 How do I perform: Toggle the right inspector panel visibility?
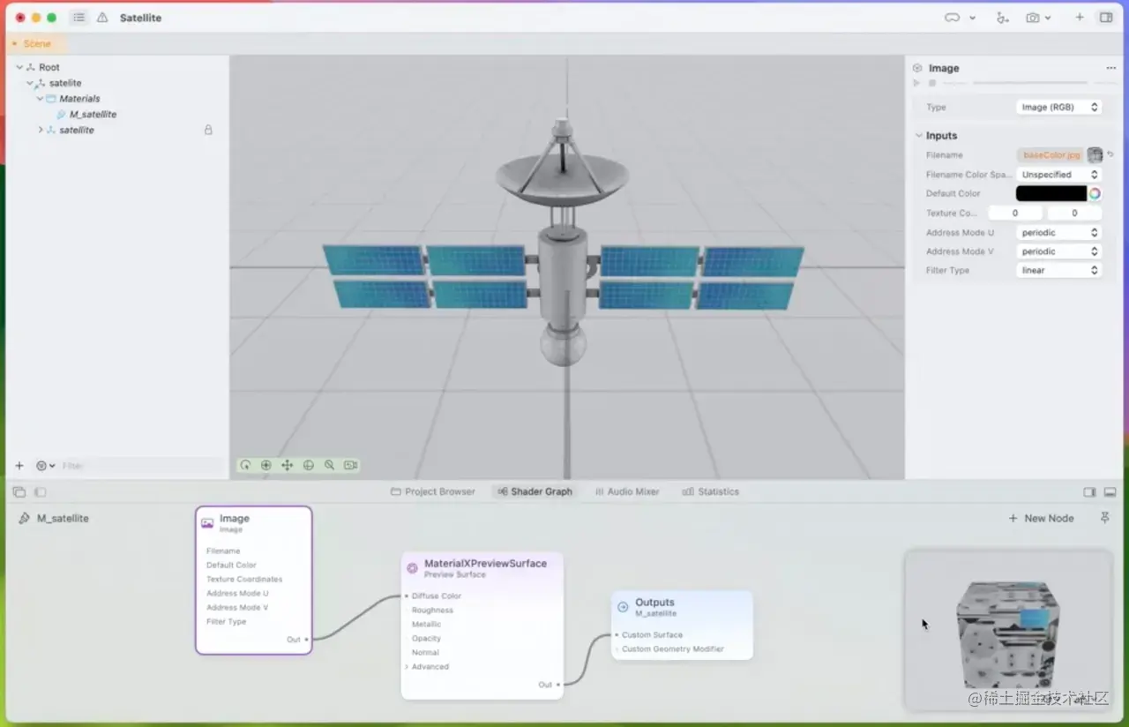1106,17
